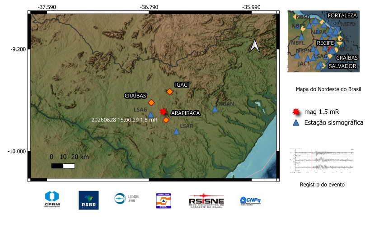Open the RSISNE logo

[x=206, y=200]
